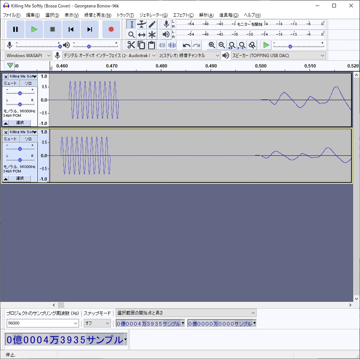Click the recording meter microphone icon
The image size is (360, 359).
tap(166, 24)
